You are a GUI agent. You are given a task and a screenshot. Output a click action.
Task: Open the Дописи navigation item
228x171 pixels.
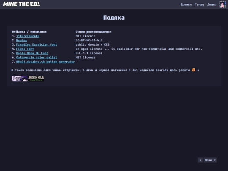[x=186, y=5]
